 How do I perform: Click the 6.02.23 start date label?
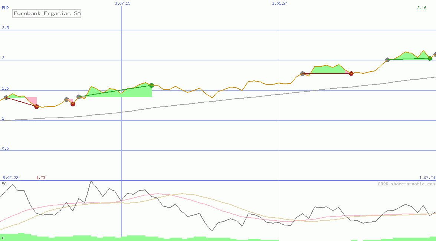10,178
